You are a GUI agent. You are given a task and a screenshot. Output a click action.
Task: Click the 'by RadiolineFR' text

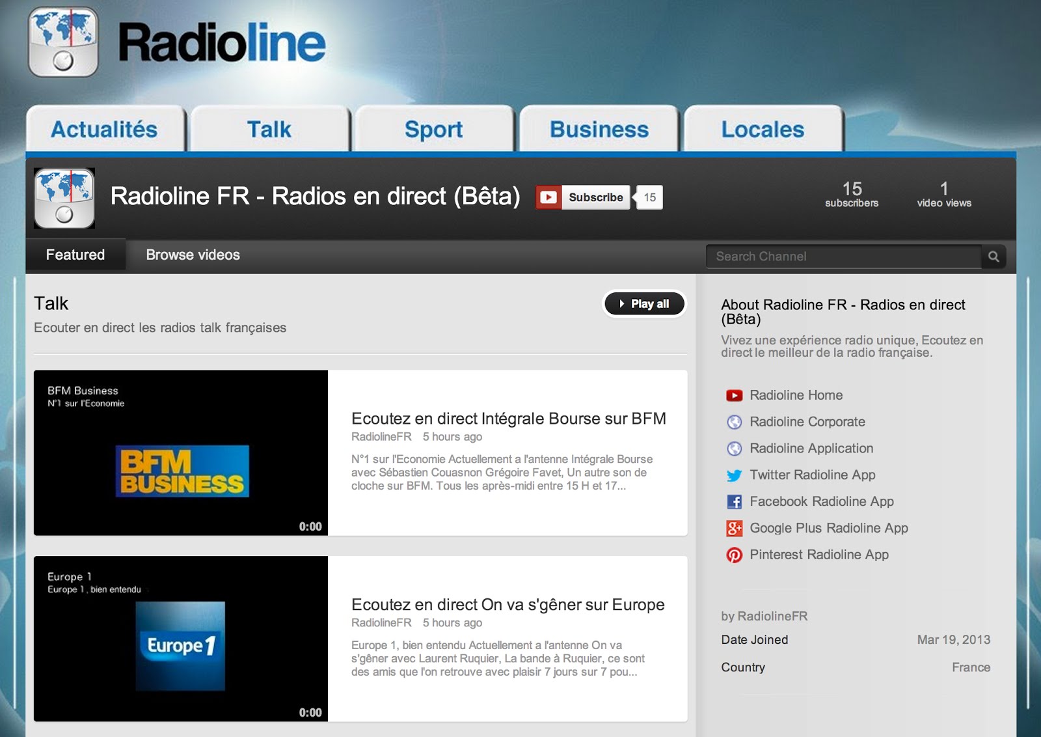(764, 616)
